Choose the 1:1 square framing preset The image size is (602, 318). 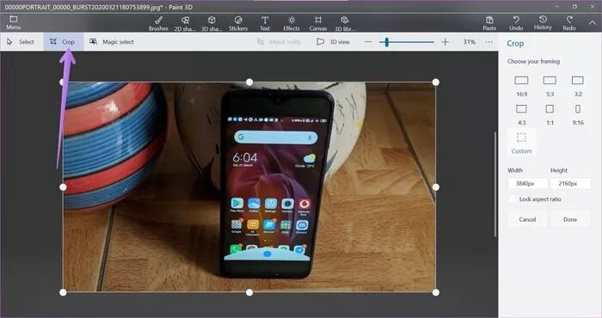550,114
